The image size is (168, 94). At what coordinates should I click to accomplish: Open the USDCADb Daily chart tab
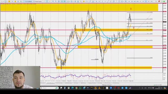[50, 83]
